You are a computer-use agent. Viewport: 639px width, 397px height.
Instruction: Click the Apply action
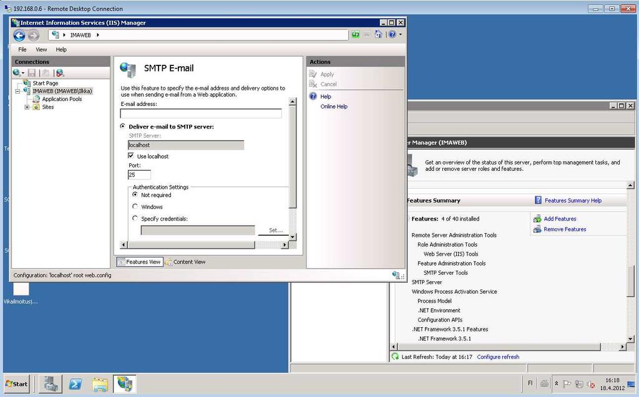coord(327,74)
